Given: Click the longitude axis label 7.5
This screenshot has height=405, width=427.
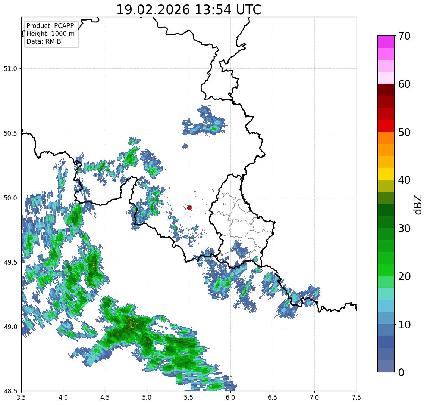Looking at the screenshot, I should [x=357, y=398].
